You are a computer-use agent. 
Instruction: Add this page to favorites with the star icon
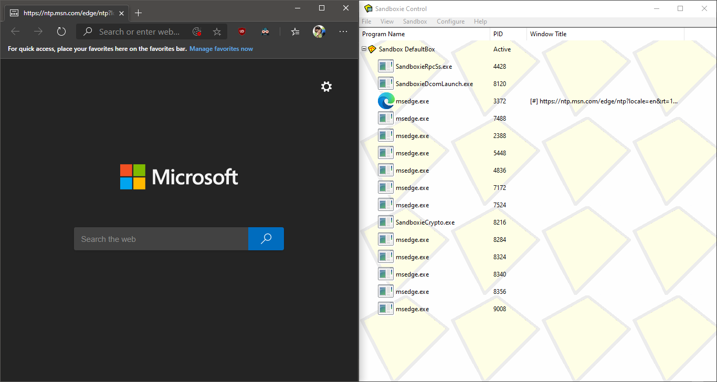point(217,31)
